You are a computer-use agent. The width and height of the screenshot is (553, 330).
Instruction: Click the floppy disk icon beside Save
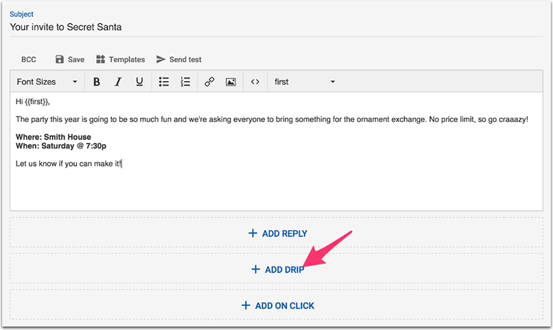point(60,60)
